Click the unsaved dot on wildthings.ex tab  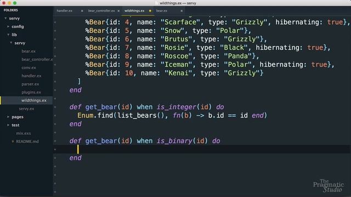[150, 11]
